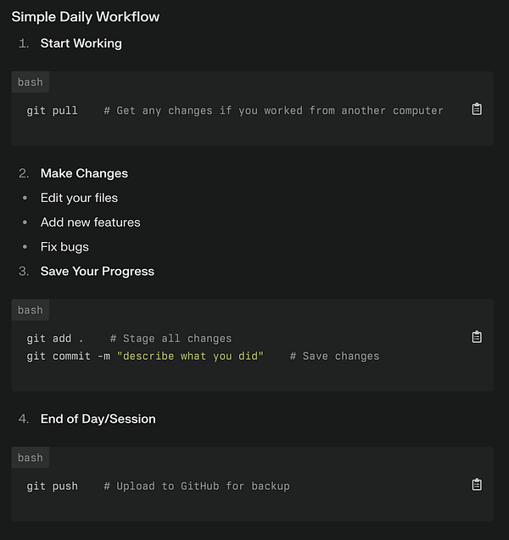Click the git add . command text
This screenshot has width=509, height=540.
(55, 338)
